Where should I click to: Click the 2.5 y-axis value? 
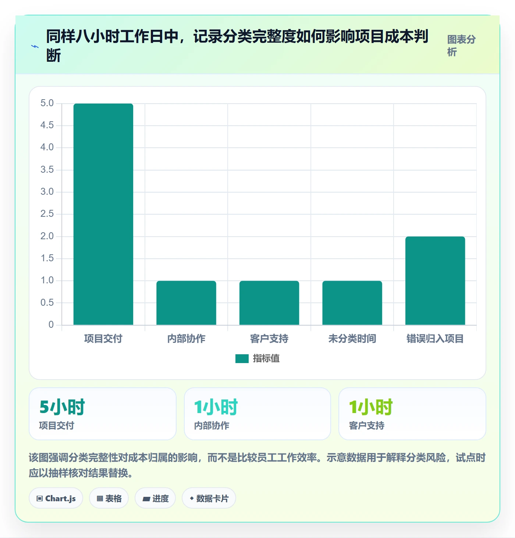click(47, 214)
